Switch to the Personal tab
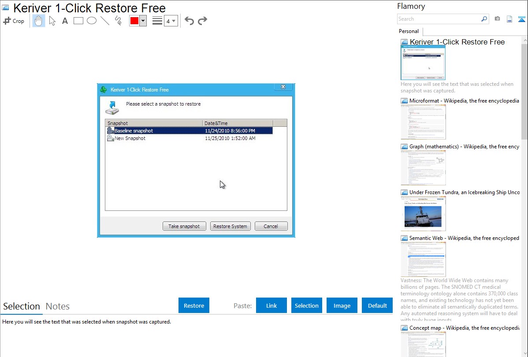 tap(409, 31)
